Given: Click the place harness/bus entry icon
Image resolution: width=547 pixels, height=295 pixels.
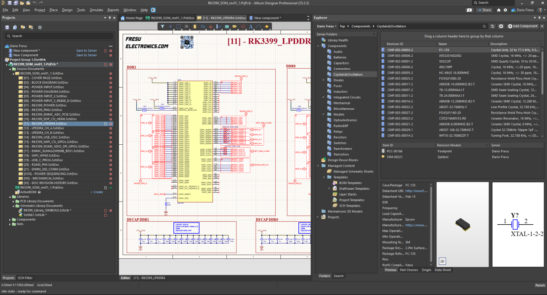Looking at the screenshot, I should pyautogui.click(x=219, y=27).
